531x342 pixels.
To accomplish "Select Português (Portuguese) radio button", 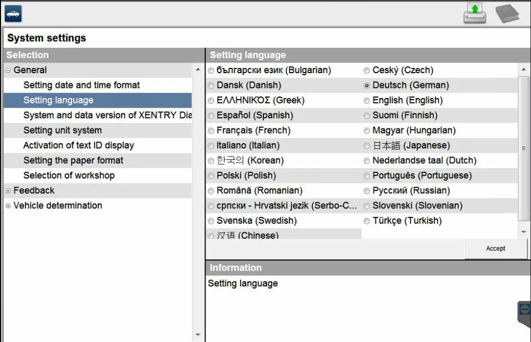I will (x=367, y=176).
